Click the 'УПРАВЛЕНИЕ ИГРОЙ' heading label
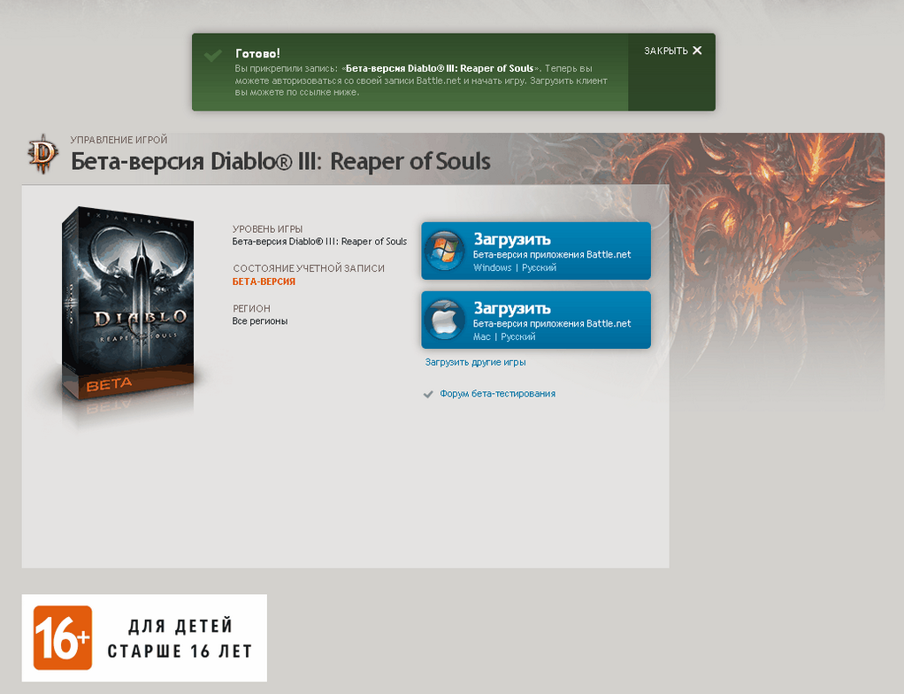Image resolution: width=904 pixels, height=694 pixels. click(119, 140)
